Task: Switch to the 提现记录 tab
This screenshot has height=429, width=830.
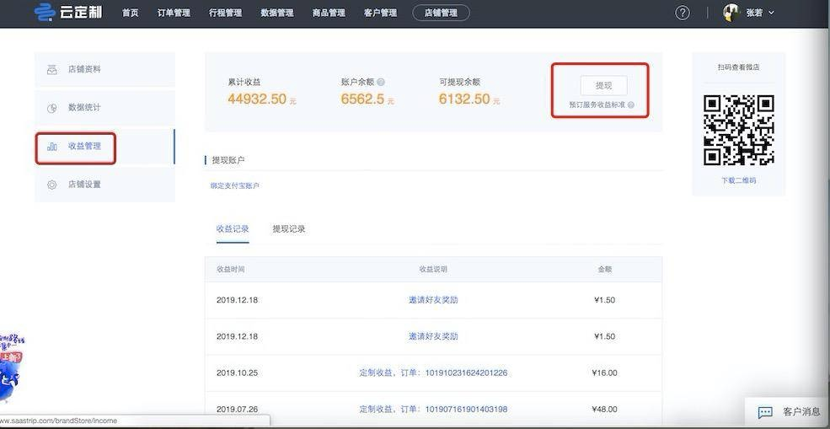Action: pyautogui.click(x=289, y=229)
